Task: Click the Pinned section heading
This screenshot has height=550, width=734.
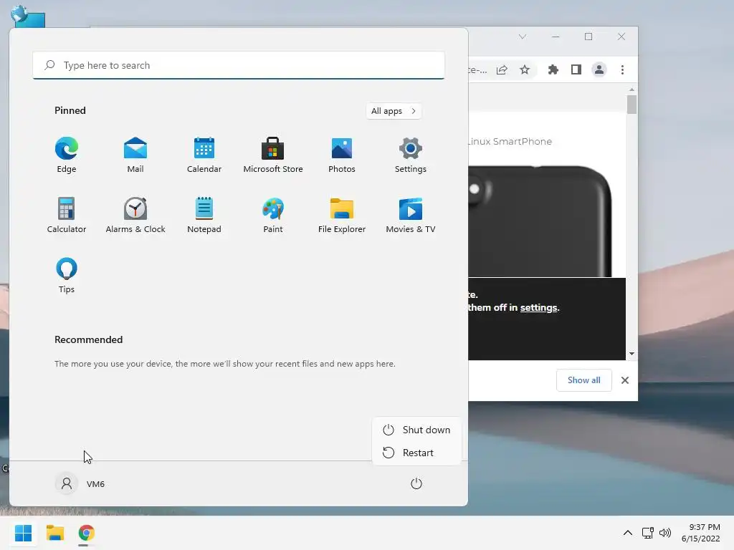Action: click(70, 110)
